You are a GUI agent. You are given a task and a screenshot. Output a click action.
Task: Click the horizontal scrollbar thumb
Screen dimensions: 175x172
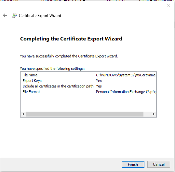pos(85,114)
